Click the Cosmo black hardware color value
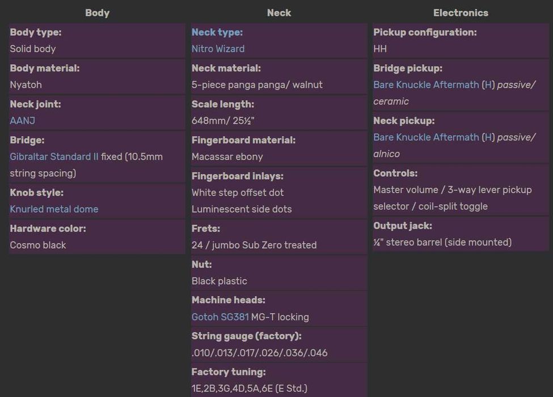Viewport: 553px width, 397px height. (x=38, y=245)
